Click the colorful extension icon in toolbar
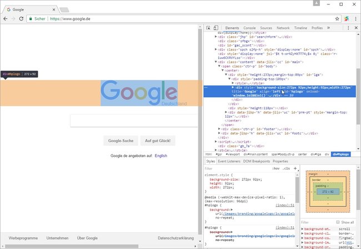This screenshot has width=361, height=249. pos(347,19)
